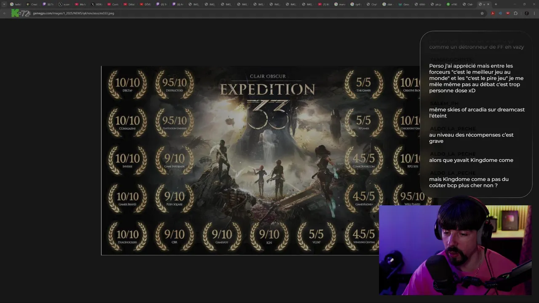Open a new tab with plus button
The image size is (539, 303).
click(x=496, y=4)
